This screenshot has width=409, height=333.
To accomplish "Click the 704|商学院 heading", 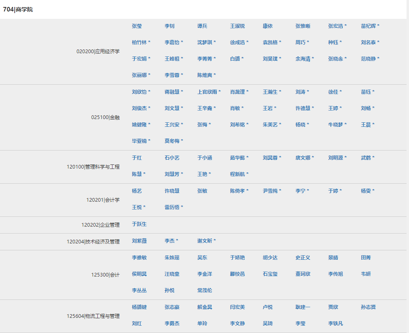I will [x=18, y=9].
